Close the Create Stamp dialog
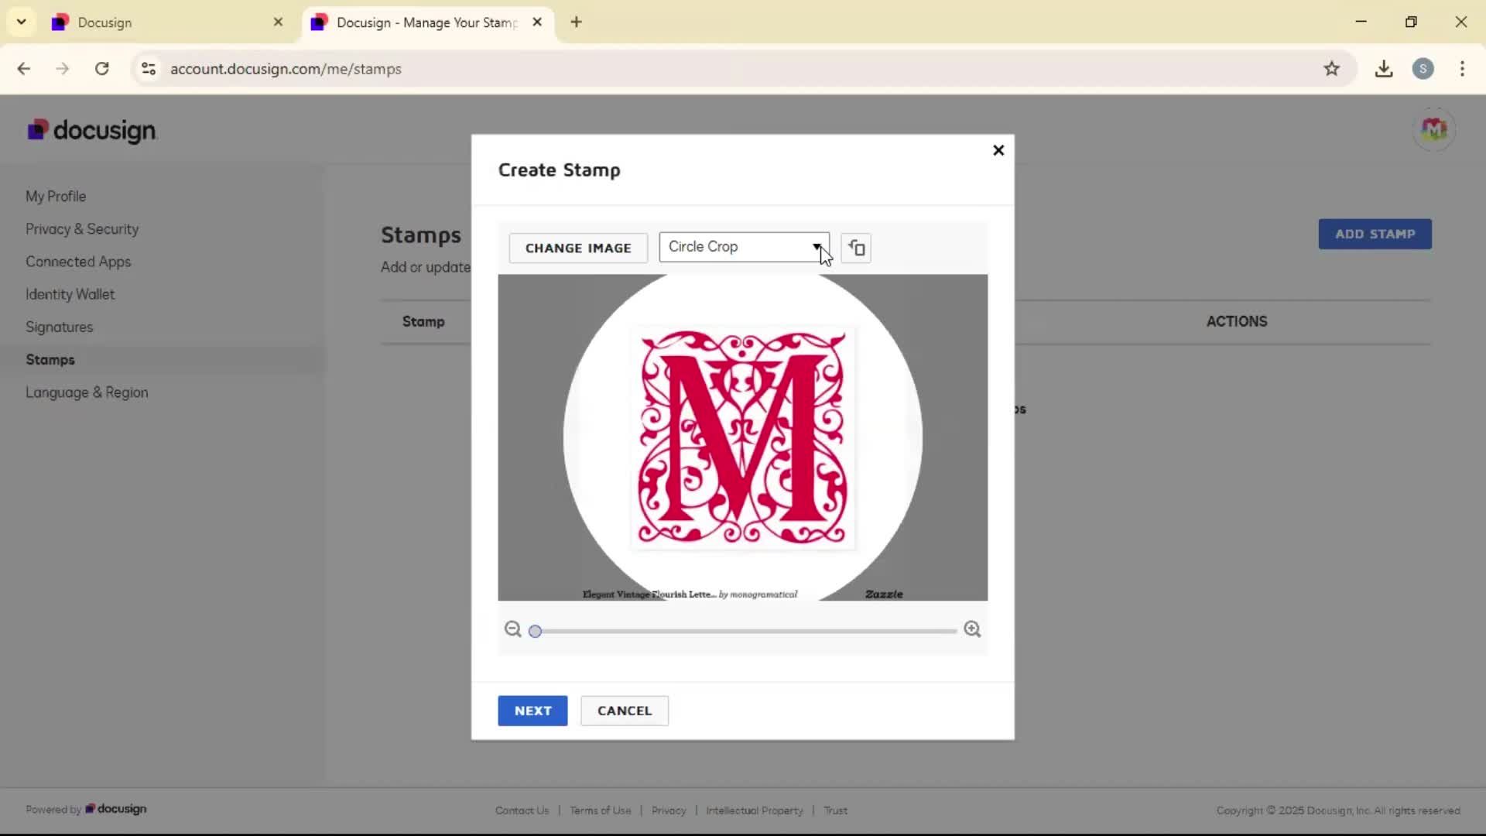Viewport: 1486px width, 836px height. coord(998,150)
